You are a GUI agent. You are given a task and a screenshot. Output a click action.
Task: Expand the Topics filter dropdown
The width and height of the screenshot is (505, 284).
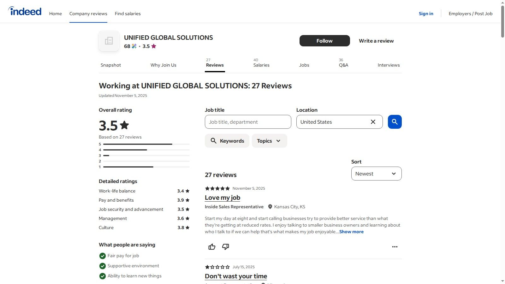(x=269, y=141)
